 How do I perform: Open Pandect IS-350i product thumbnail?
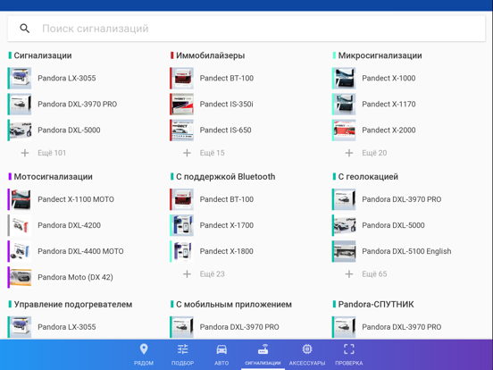[x=181, y=105]
